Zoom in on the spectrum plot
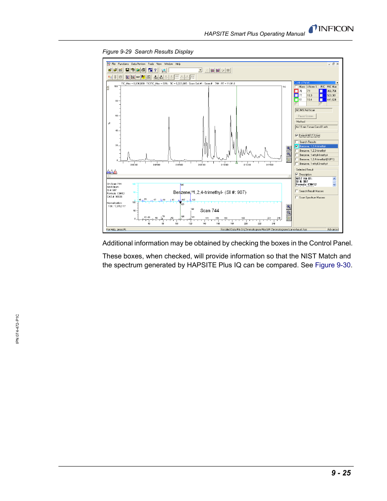 tap(288, 207)
